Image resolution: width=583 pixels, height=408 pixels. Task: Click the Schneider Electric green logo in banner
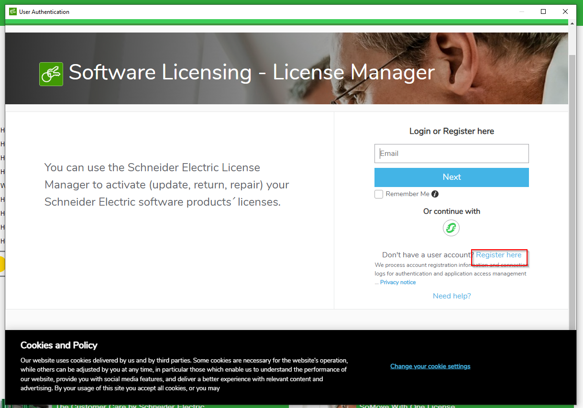51,74
